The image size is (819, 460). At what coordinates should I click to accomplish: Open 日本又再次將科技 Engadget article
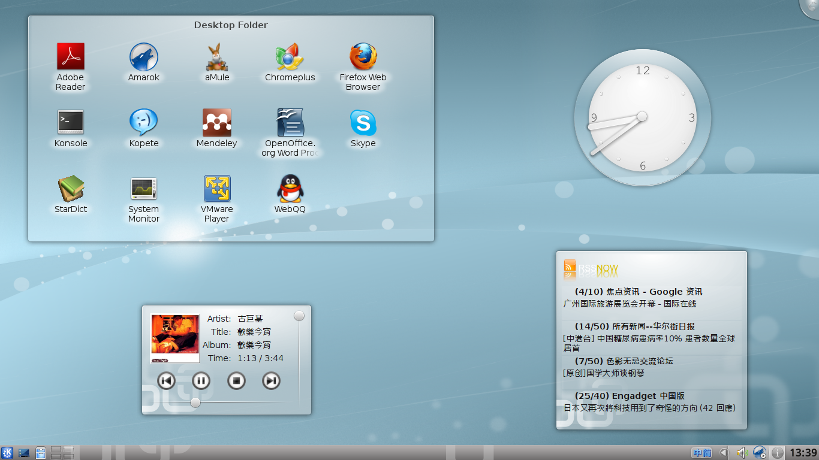click(649, 408)
